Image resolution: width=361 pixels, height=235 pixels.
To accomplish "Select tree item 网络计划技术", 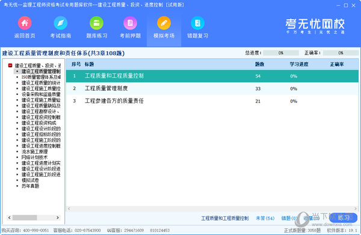I will point(34,157).
